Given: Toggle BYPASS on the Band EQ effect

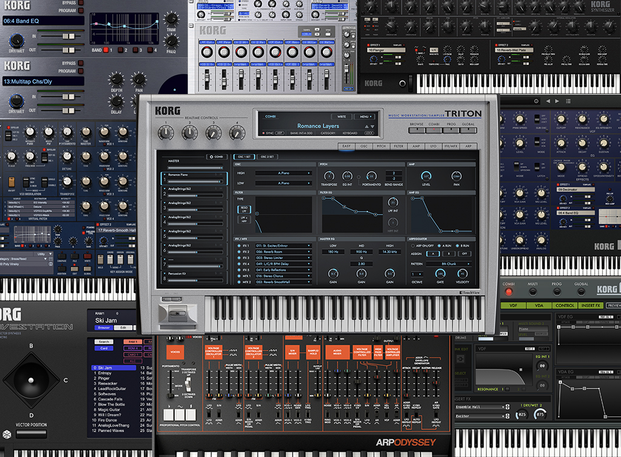Looking at the screenshot, I should click(81, 2).
